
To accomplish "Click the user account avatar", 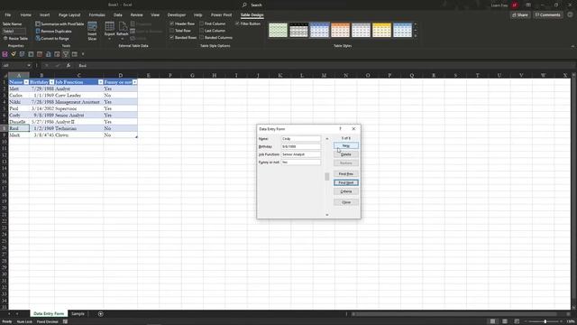I will pos(515,5).
